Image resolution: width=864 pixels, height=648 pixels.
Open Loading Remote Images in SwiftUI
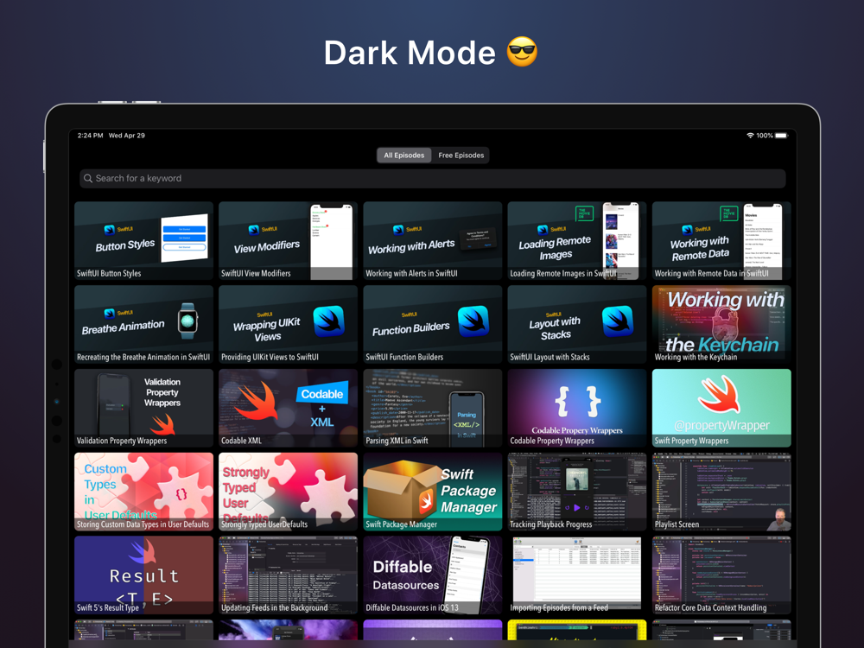pyautogui.click(x=577, y=240)
